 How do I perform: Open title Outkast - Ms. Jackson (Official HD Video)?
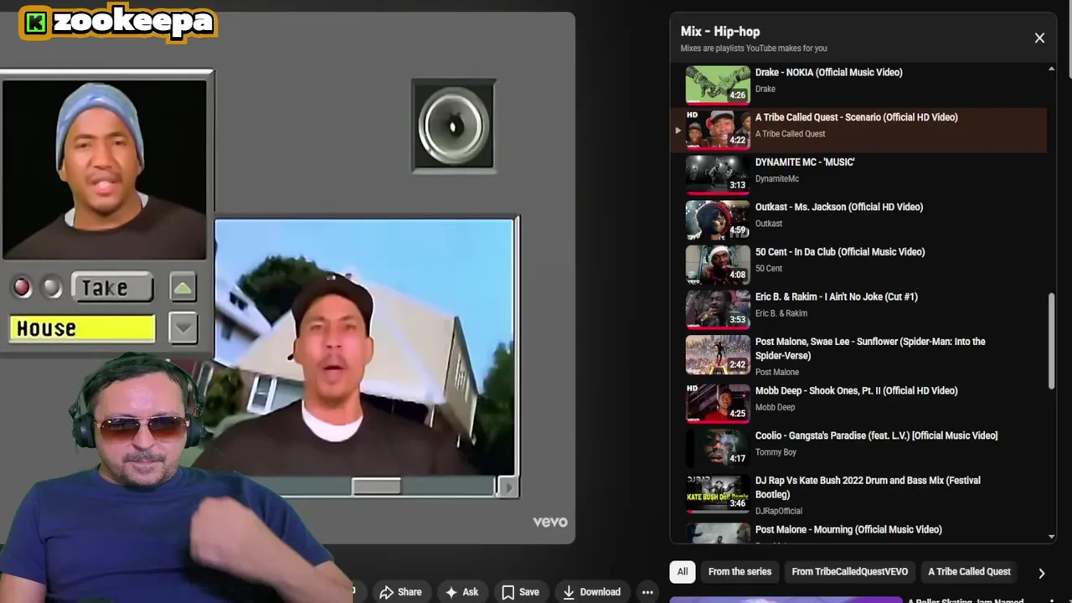839,207
